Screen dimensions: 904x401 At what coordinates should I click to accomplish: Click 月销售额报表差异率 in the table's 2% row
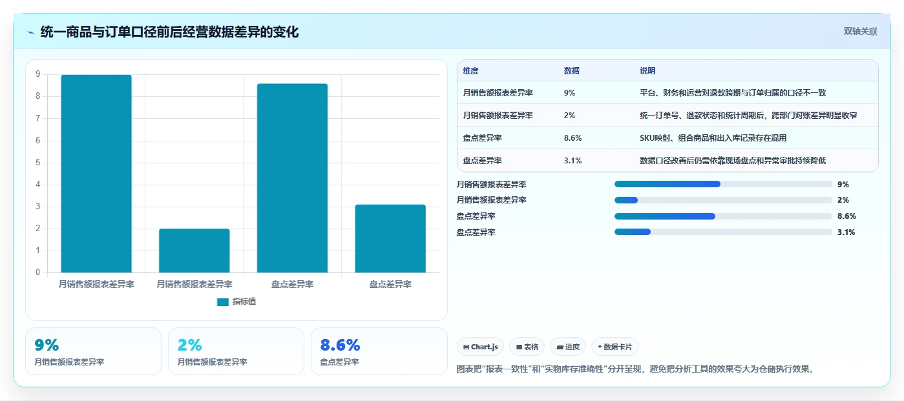498,115
